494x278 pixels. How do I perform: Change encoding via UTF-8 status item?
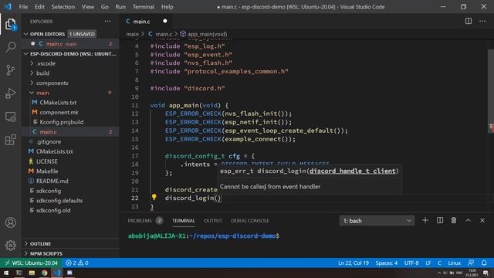tap(411, 263)
